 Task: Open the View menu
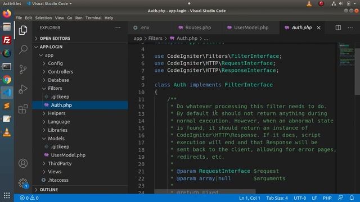point(59,18)
